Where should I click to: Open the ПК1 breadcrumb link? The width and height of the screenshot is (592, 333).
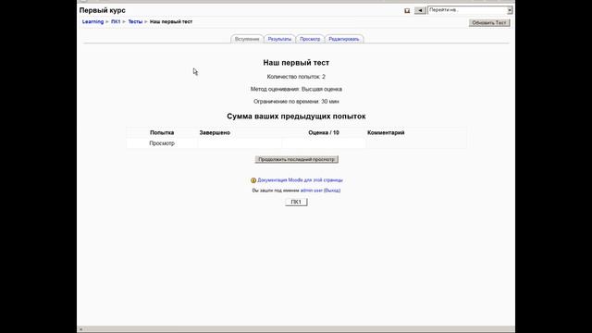coord(116,21)
